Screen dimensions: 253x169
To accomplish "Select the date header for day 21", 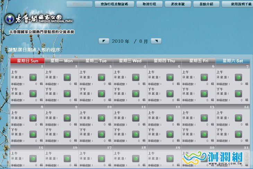I will pyautogui.click(x=233, y=147).
